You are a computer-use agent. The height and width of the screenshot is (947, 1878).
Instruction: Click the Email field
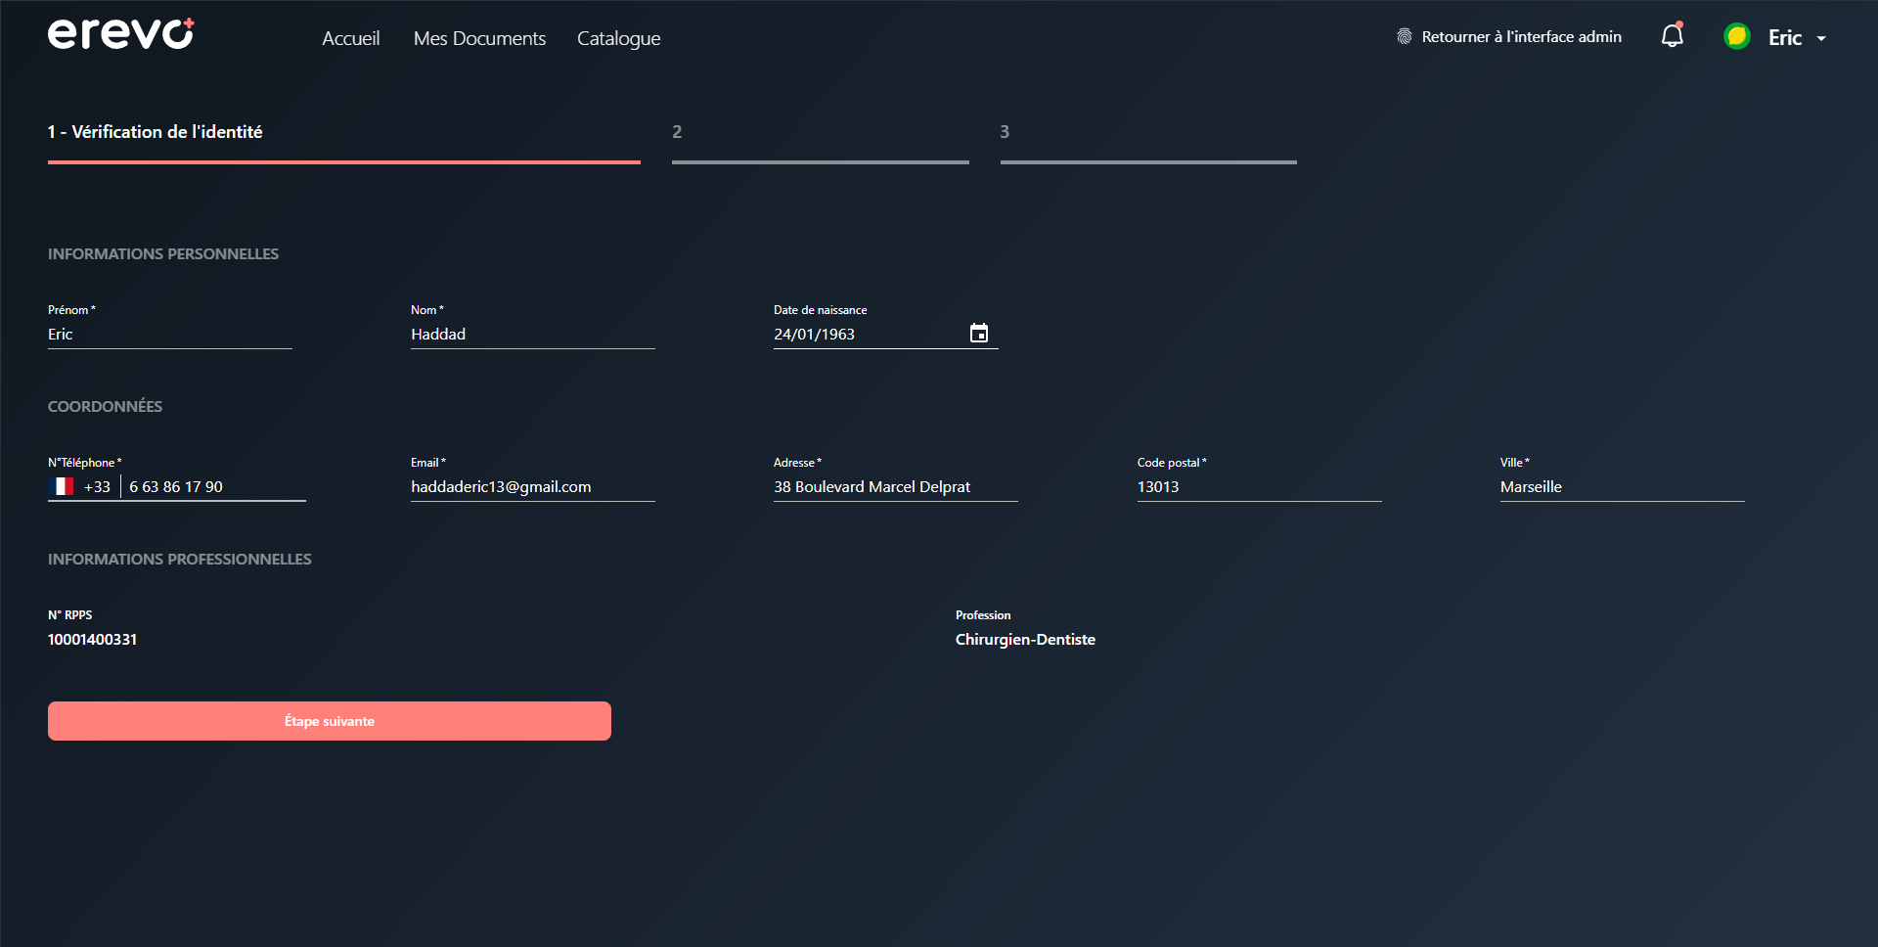pos(533,486)
